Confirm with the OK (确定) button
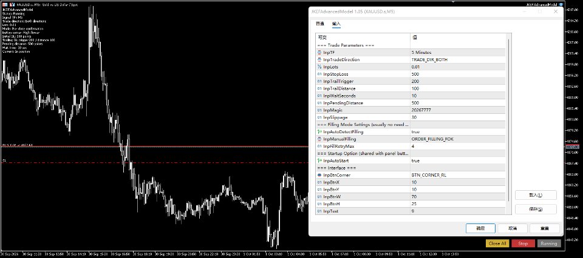The image size is (583, 258). coord(480,228)
